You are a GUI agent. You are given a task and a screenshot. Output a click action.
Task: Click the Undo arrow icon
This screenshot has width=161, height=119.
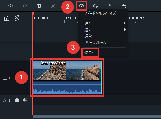click(11, 6)
